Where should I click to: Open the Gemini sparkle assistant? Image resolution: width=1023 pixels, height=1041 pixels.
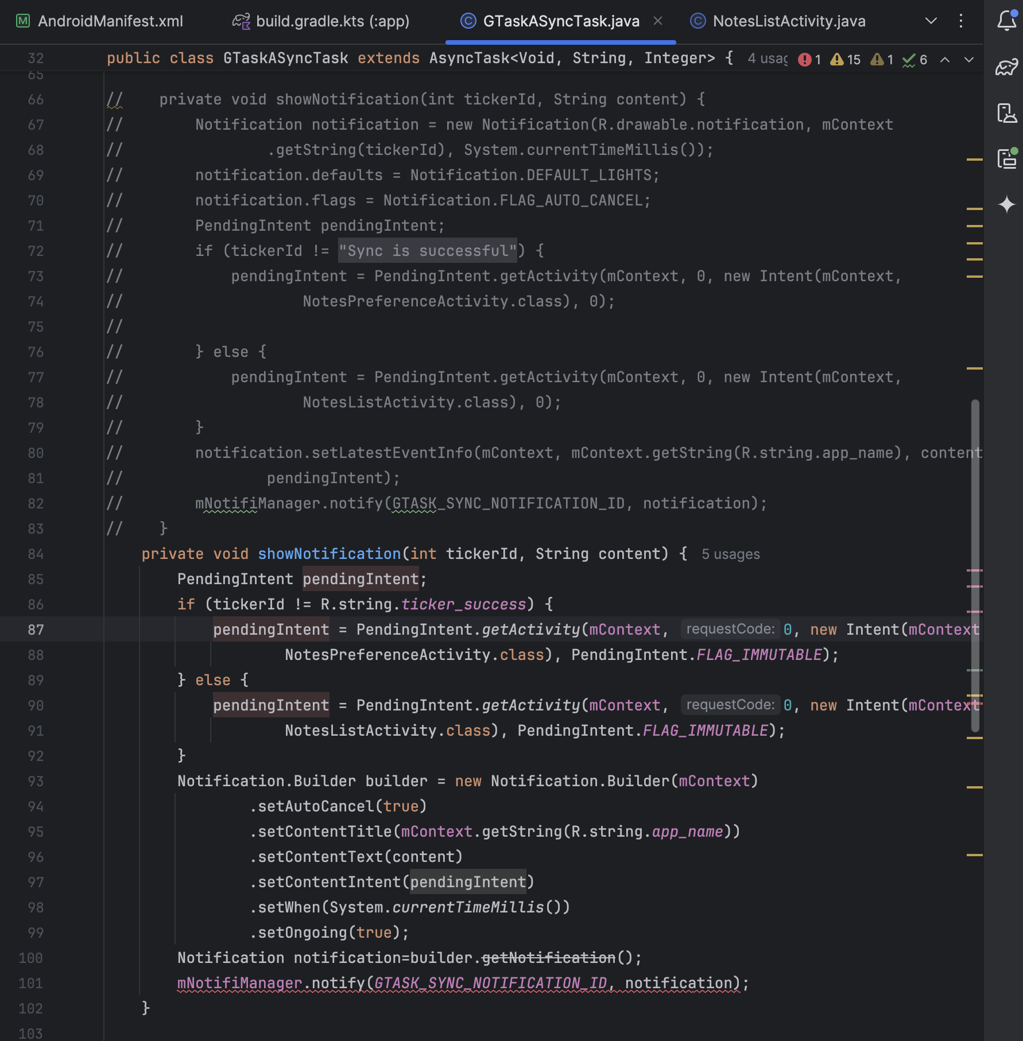(1006, 205)
